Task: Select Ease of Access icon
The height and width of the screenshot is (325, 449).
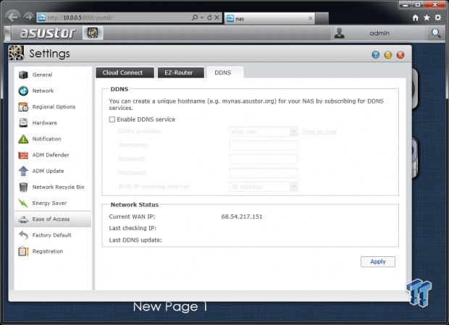Action: [x=23, y=219]
